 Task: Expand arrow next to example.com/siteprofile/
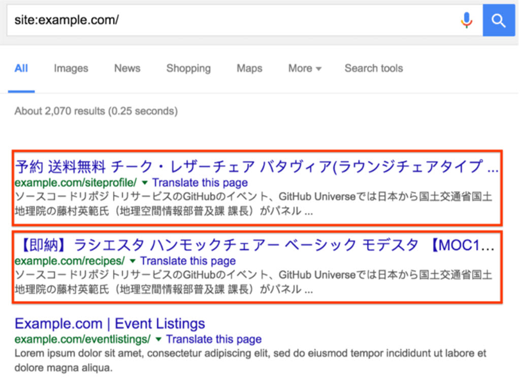145,183
